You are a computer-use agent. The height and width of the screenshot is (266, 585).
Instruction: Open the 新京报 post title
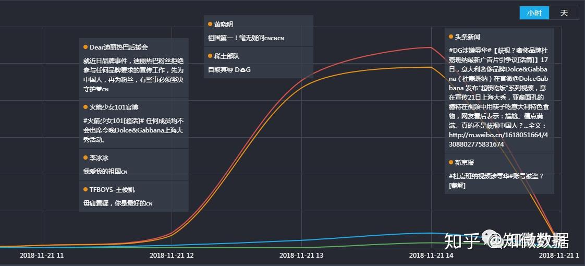pos(464,163)
